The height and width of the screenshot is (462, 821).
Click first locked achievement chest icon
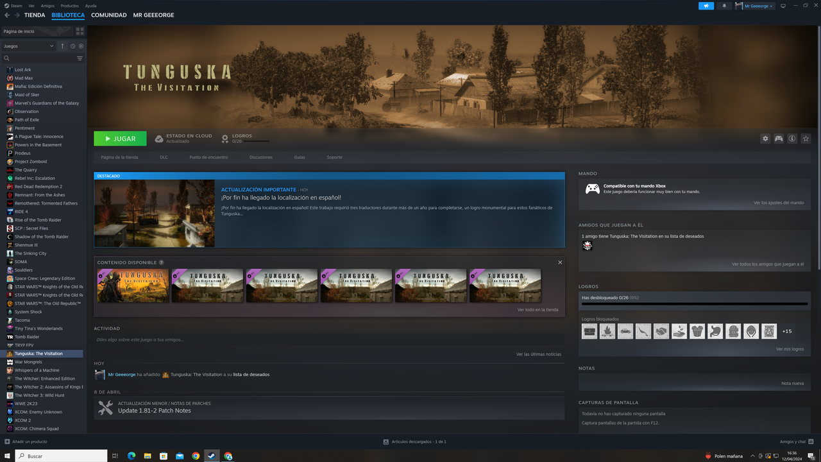pos(589,331)
